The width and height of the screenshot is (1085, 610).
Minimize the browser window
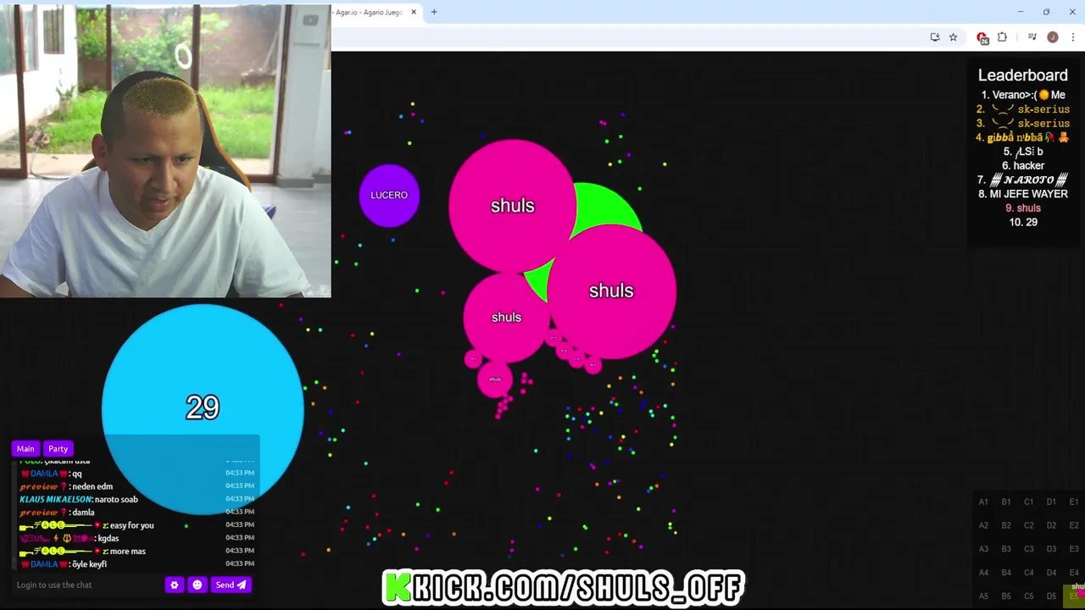pos(1020,12)
